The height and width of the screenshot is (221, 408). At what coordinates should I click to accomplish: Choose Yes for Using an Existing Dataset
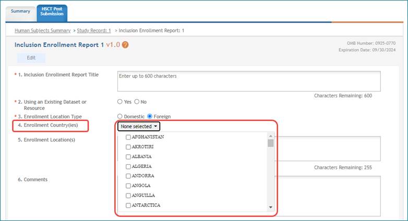point(121,102)
